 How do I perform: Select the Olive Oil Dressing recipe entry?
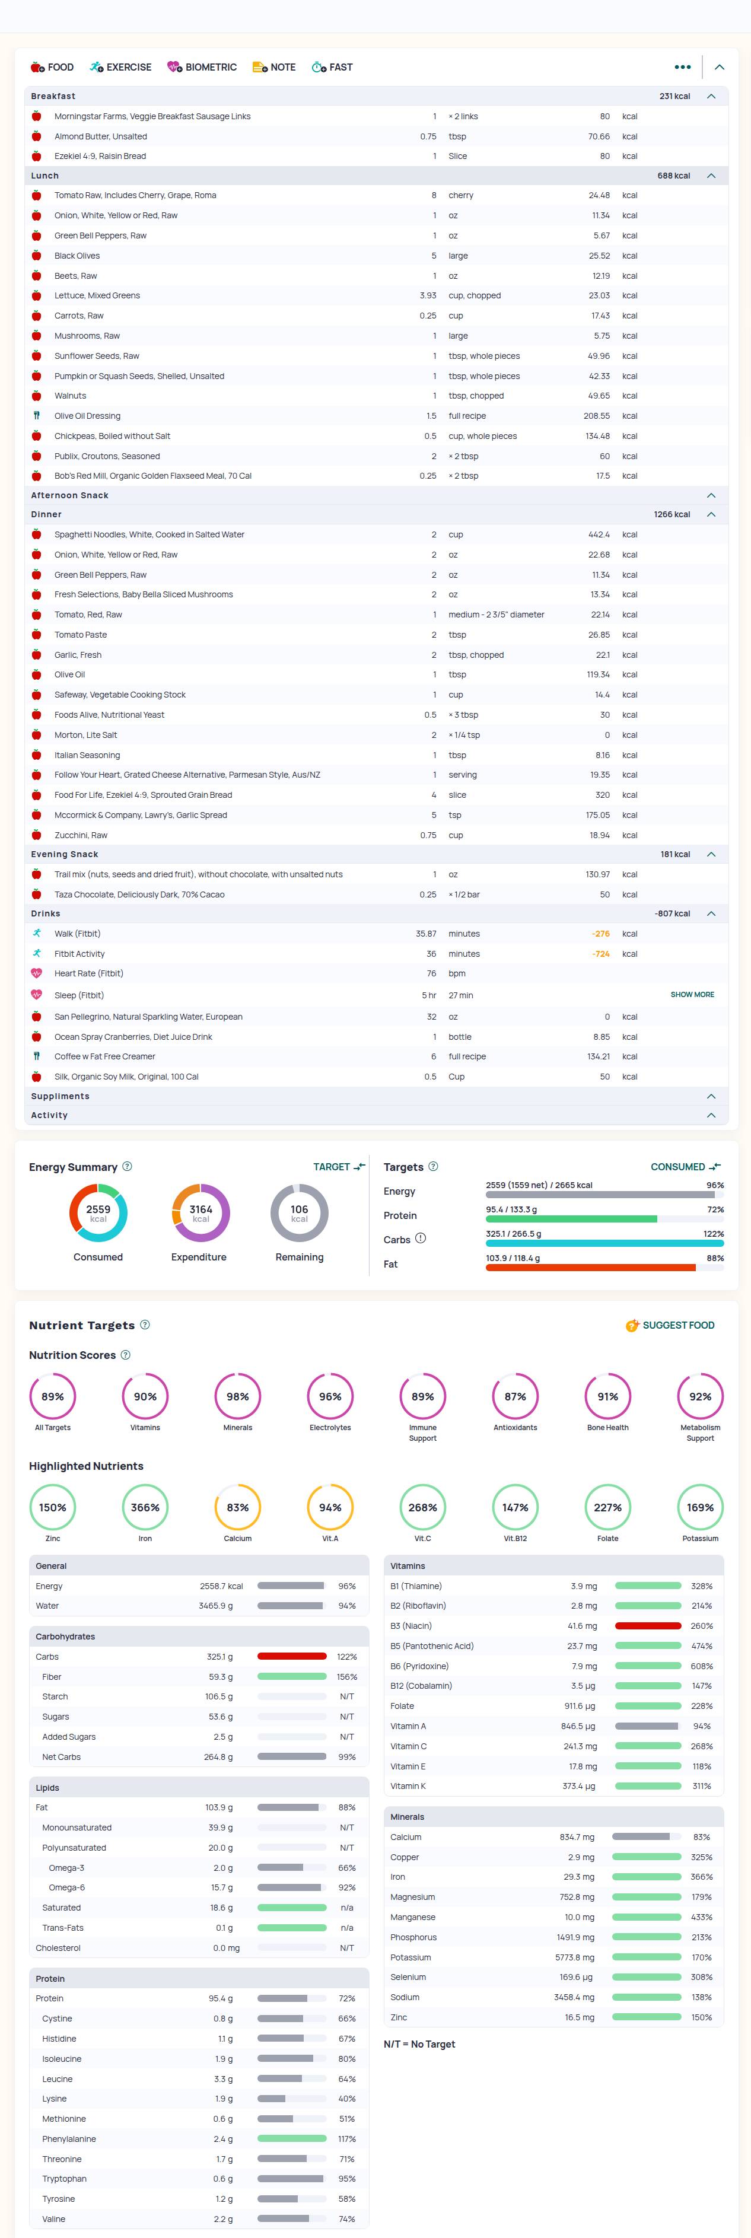(88, 416)
